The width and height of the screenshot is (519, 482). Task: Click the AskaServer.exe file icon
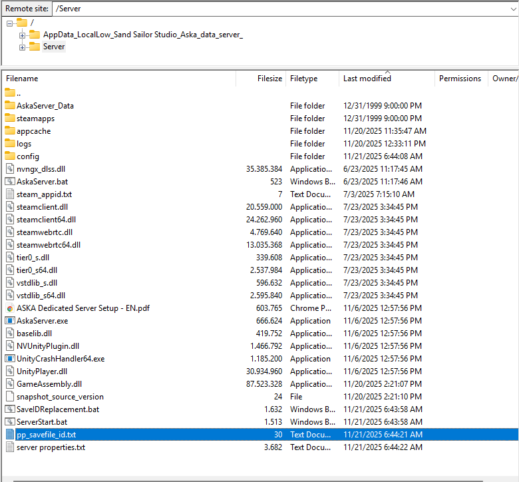pyautogui.click(x=10, y=320)
